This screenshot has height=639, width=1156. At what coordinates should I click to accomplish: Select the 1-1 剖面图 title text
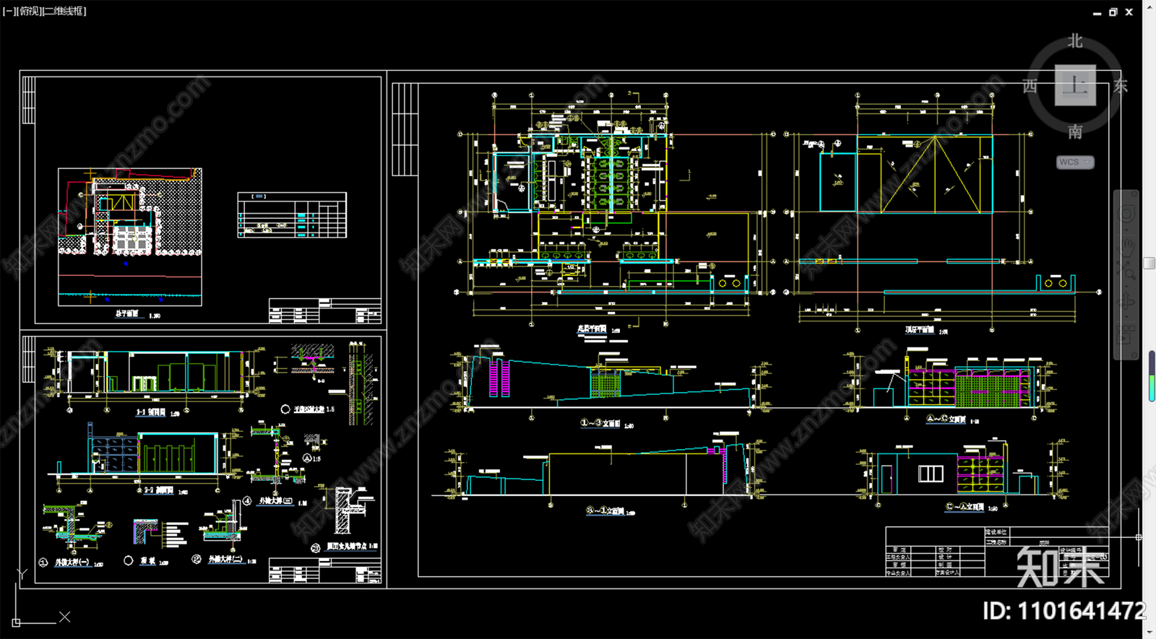(x=151, y=412)
